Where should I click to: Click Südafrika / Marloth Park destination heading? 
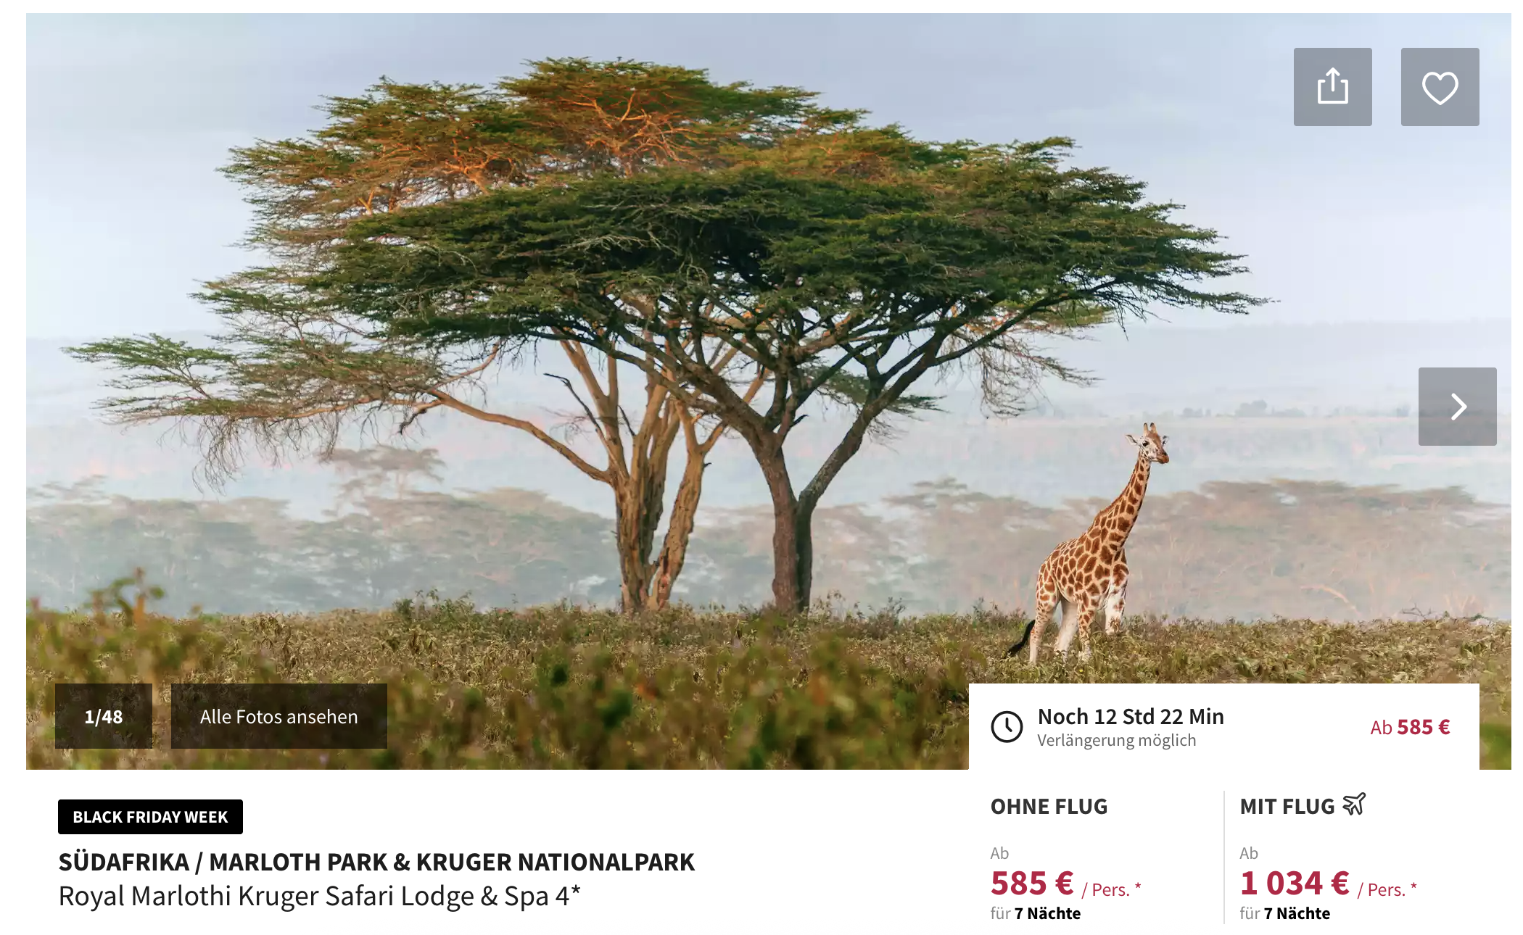[x=376, y=862]
